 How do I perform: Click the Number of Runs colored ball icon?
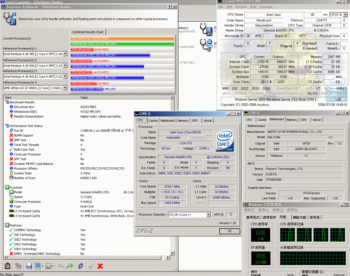(x=11, y=178)
